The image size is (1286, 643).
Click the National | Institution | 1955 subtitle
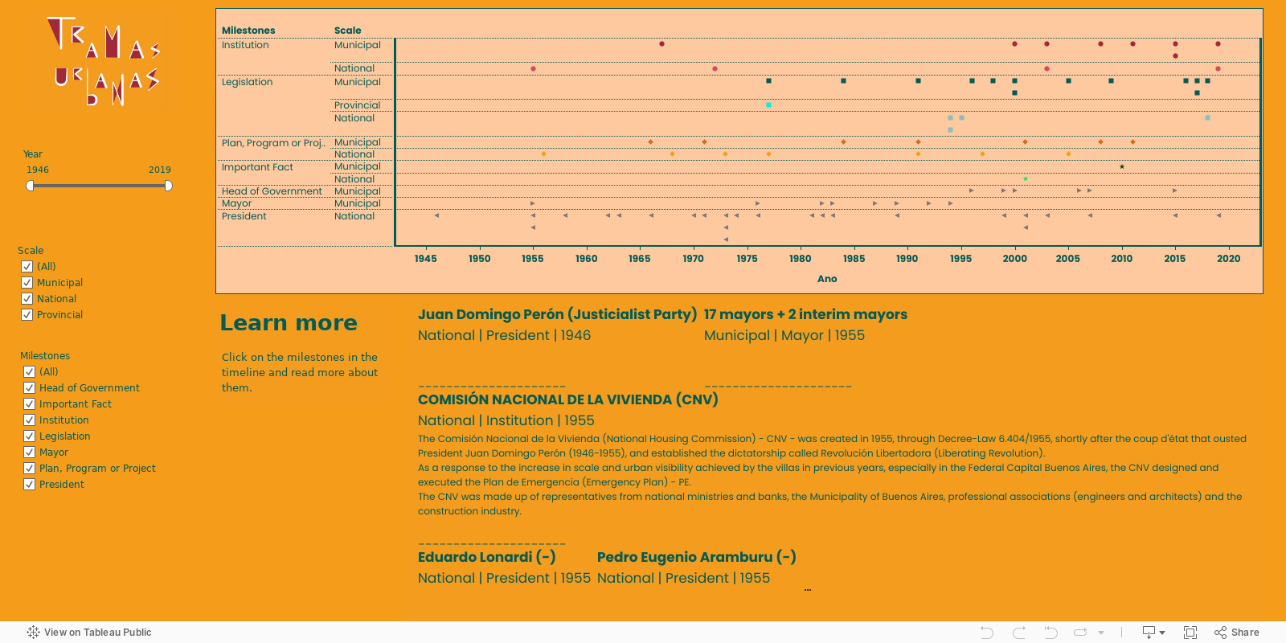point(506,420)
